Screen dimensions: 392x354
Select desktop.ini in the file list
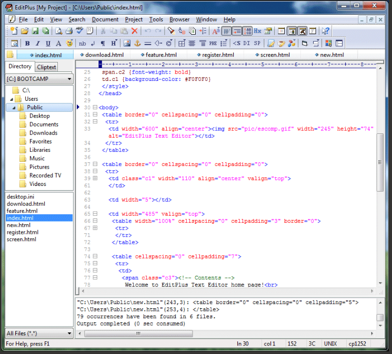pyautogui.click(x=20, y=197)
